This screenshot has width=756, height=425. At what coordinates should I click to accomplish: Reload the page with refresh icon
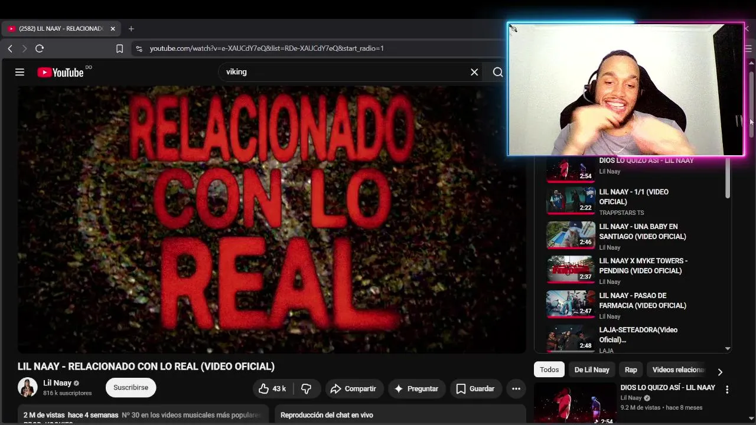[40, 48]
